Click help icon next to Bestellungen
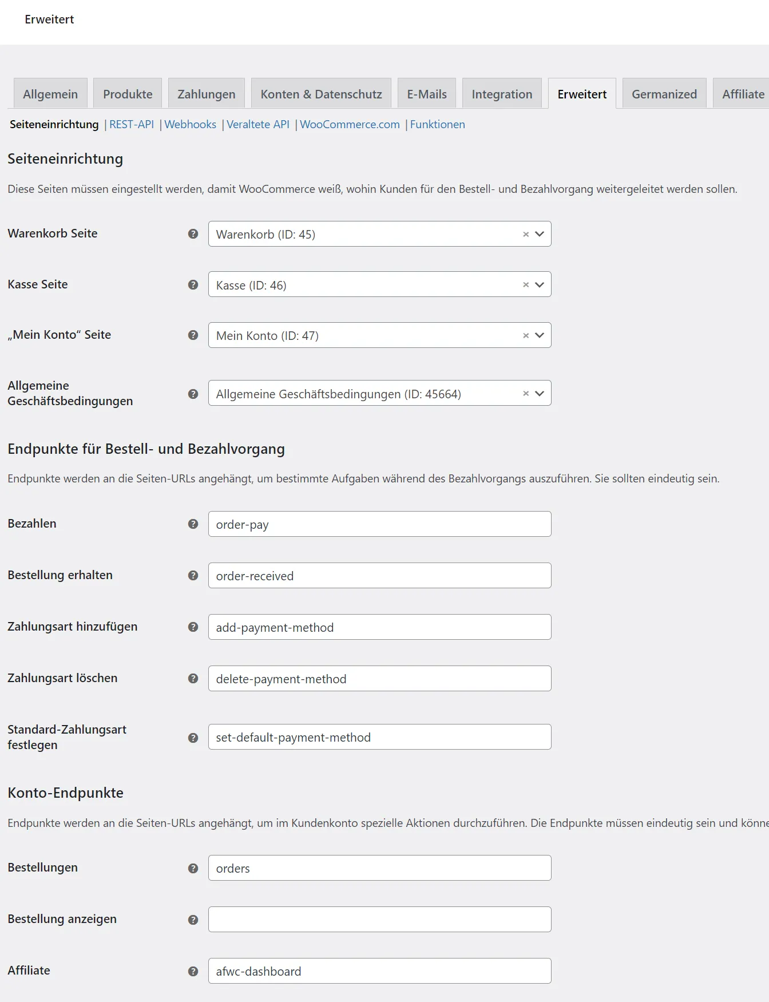 (x=193, y=868)
